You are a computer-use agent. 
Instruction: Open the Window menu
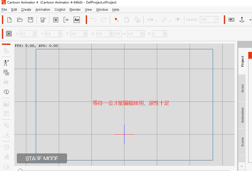coord(102,10)
